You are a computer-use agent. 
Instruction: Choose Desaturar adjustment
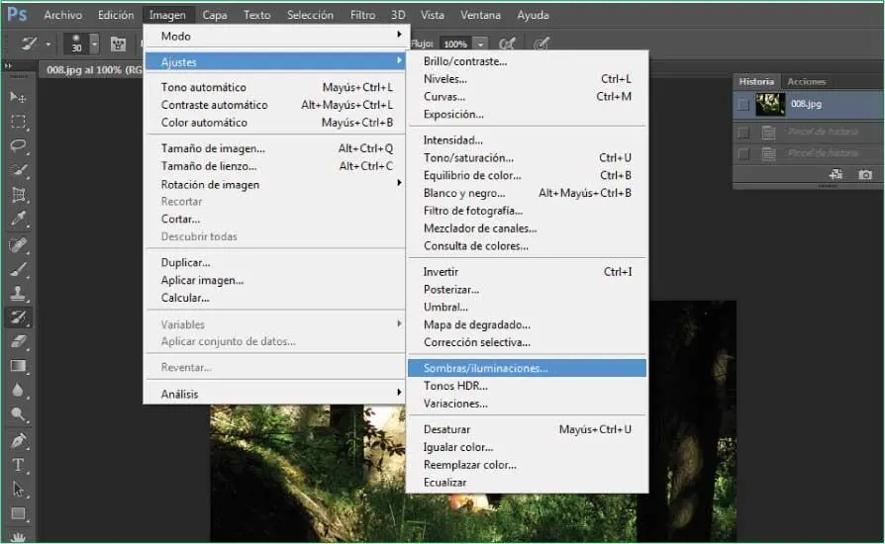click(527, 429)
